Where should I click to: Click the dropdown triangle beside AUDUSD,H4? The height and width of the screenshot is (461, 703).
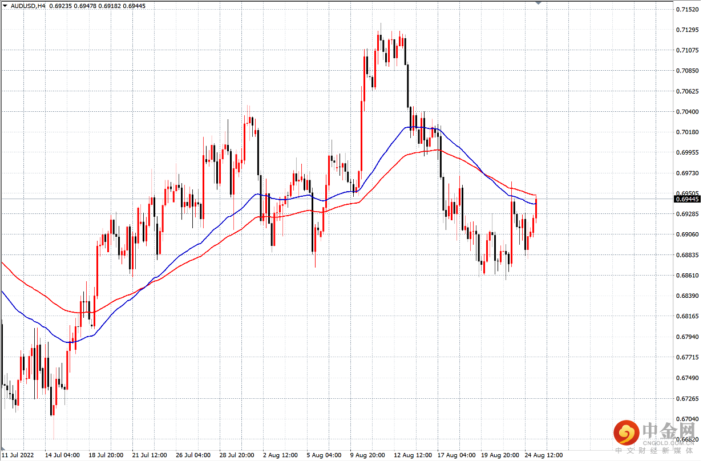[x=5, y=5]
